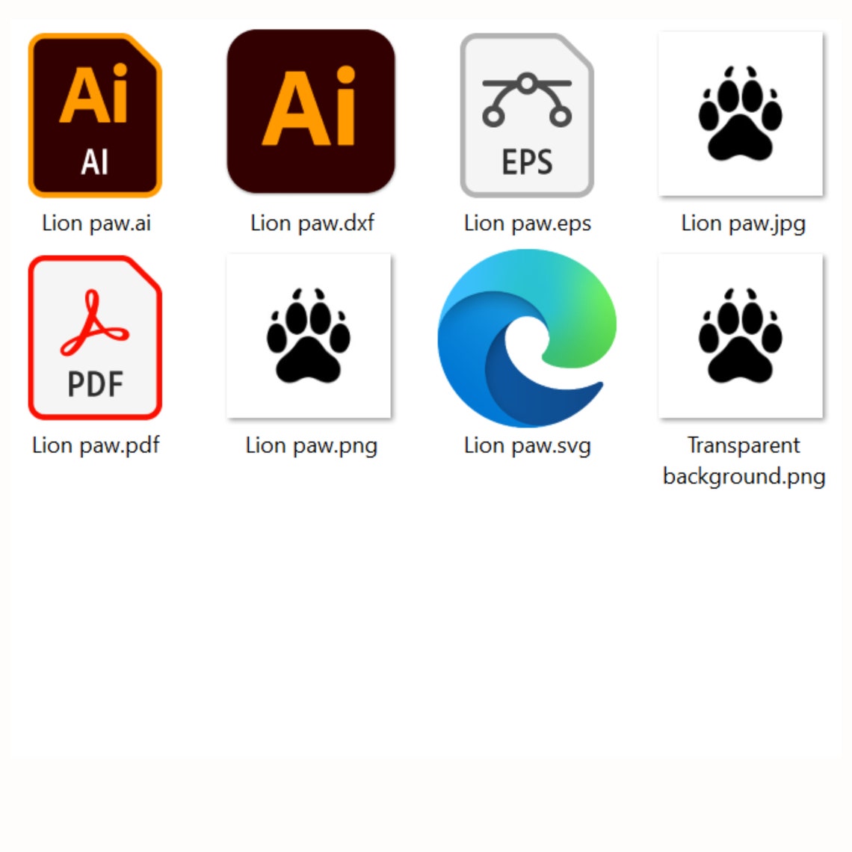Click the Lion paw.png paw print thumbnail
Image resolution: width=852 pixels, height=852 pixels.
[x=309, y=336]
